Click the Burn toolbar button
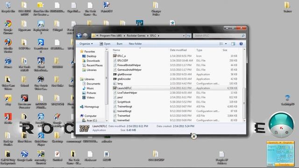 [120, 44]
